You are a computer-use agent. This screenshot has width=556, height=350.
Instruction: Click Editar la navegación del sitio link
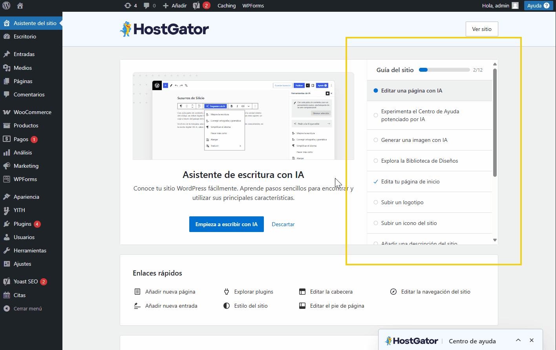click(x=430, y=292)
